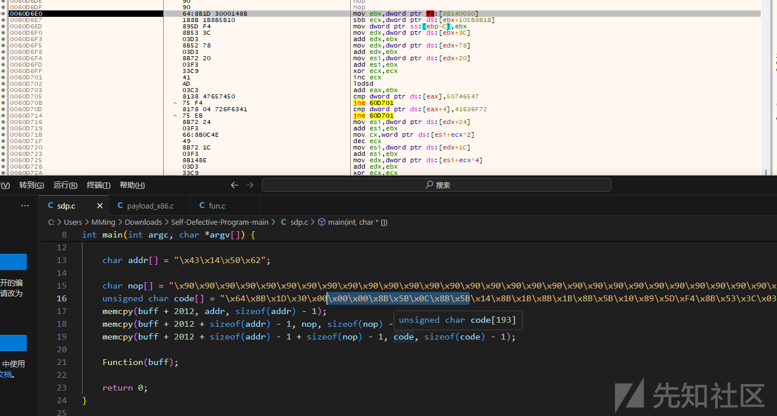Toggle the breakpoint dot beside address 0060D725
The image size is (777, 416).
(4, 160)
